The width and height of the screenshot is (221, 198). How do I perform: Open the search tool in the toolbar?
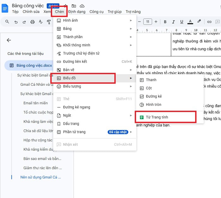coord(7,22)
